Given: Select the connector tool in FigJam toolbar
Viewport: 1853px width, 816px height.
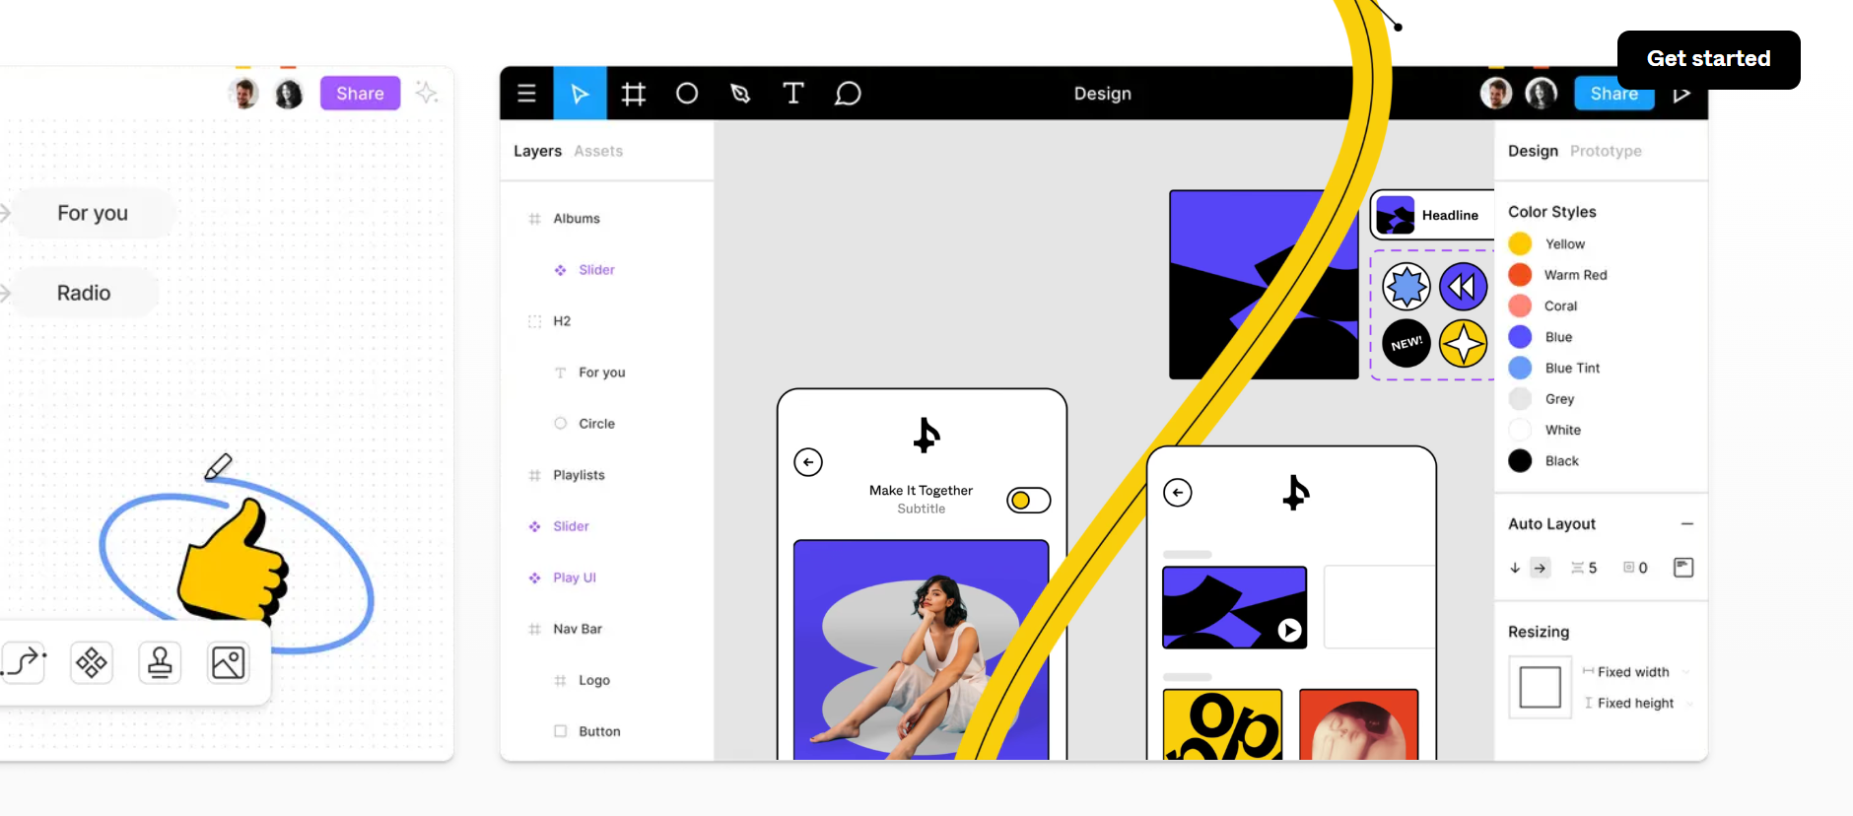Looking at the screenshot, I should [24, 662].
